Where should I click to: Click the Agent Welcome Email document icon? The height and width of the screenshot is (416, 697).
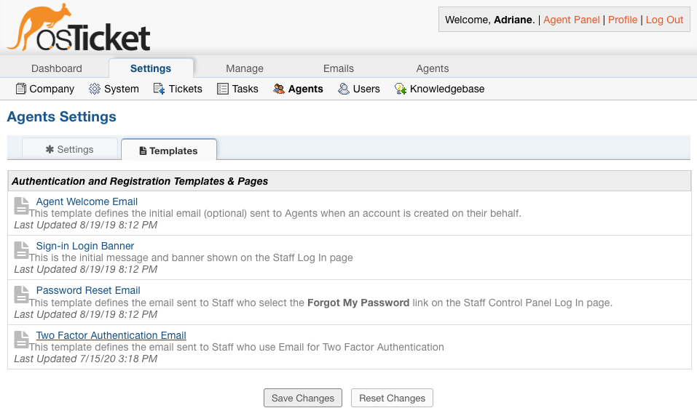coord(22,206)
